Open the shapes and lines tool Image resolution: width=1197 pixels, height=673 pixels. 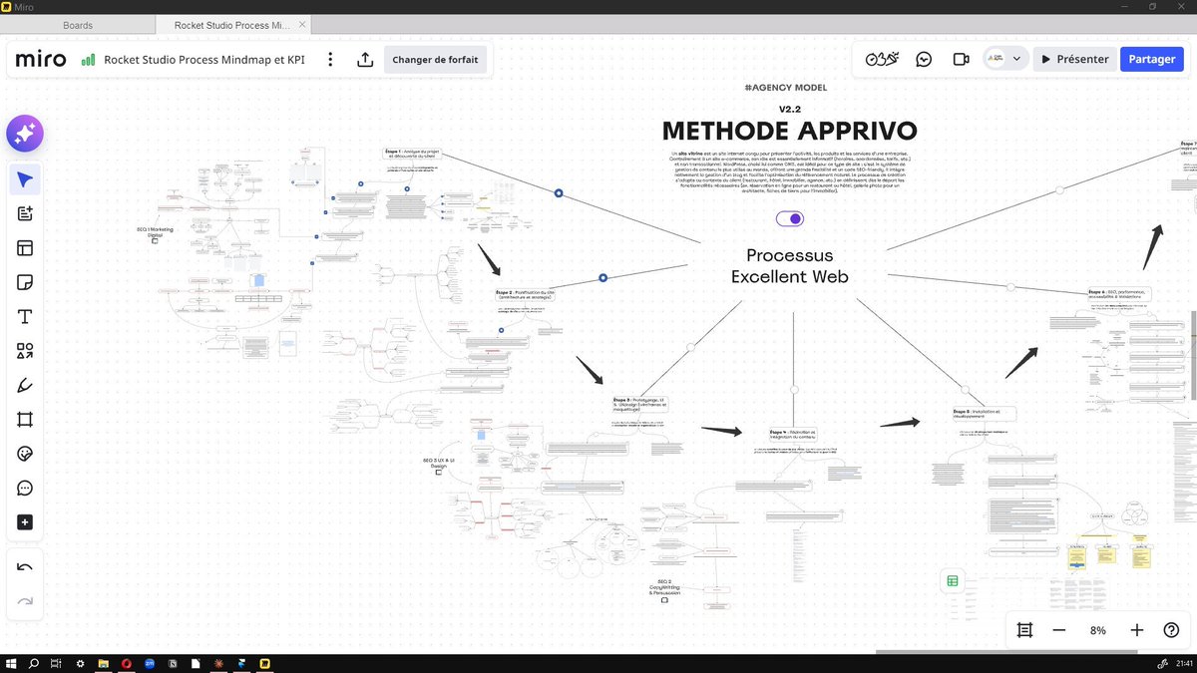pos(25,351)
